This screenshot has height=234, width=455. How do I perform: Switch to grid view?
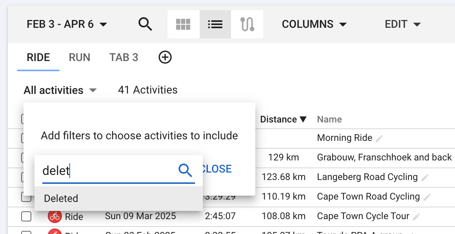click(183, 24)
